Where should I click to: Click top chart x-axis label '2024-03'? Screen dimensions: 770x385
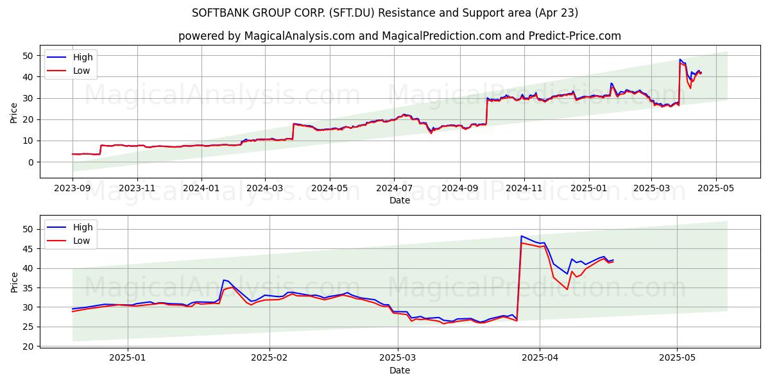coord(265,189)
